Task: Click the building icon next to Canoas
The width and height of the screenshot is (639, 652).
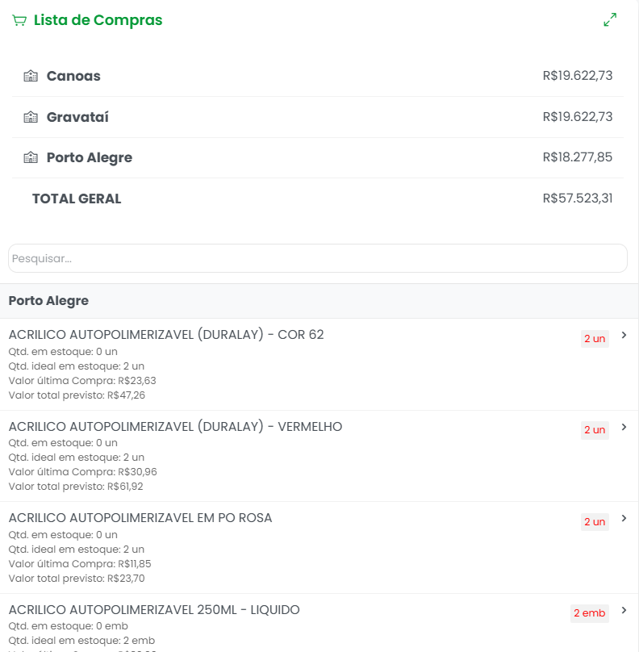Action: pyautogui.click(x=31, y=77)
